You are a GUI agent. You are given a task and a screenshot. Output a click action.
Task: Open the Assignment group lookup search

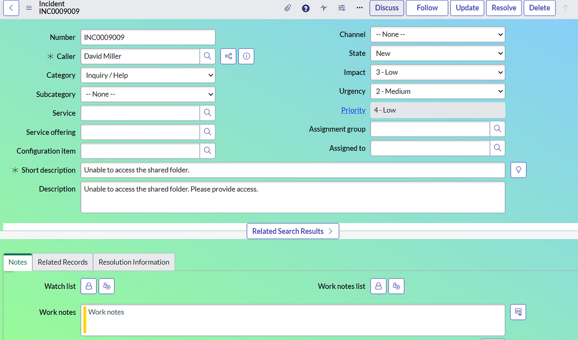point(497,129)
